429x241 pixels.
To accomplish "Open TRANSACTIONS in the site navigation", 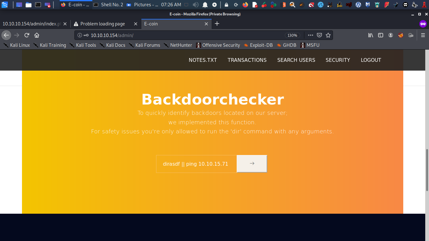I will [247, 60].
